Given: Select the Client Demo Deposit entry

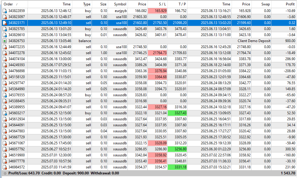Looking at the screenshot, I should coord(254,41).
